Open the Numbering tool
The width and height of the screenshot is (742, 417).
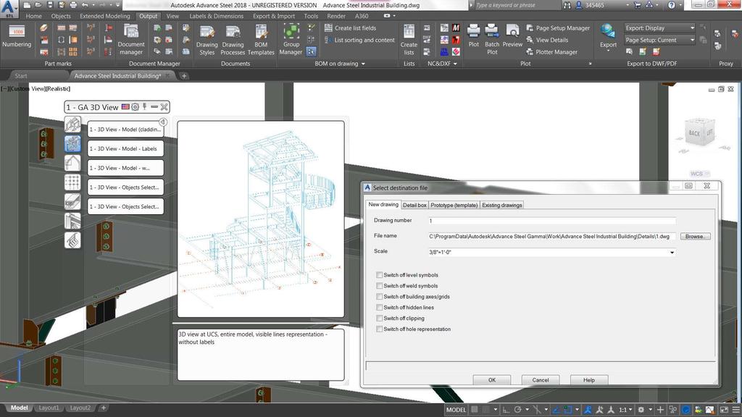coord(17,36)
